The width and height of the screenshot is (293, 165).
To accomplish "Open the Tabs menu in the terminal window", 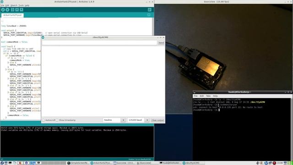I will pyautogui.click(x=208, y=96).
